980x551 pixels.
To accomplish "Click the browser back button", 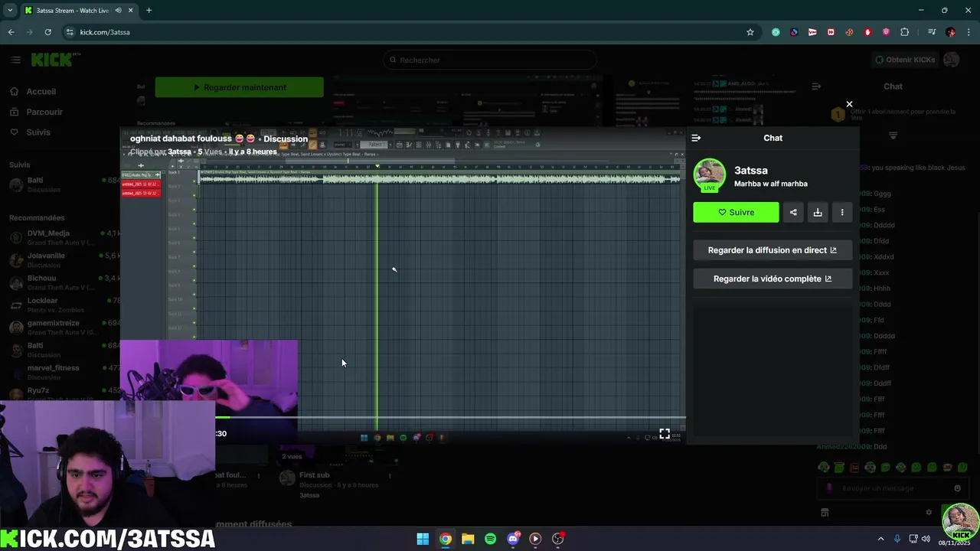I will [x=11, y=32].
